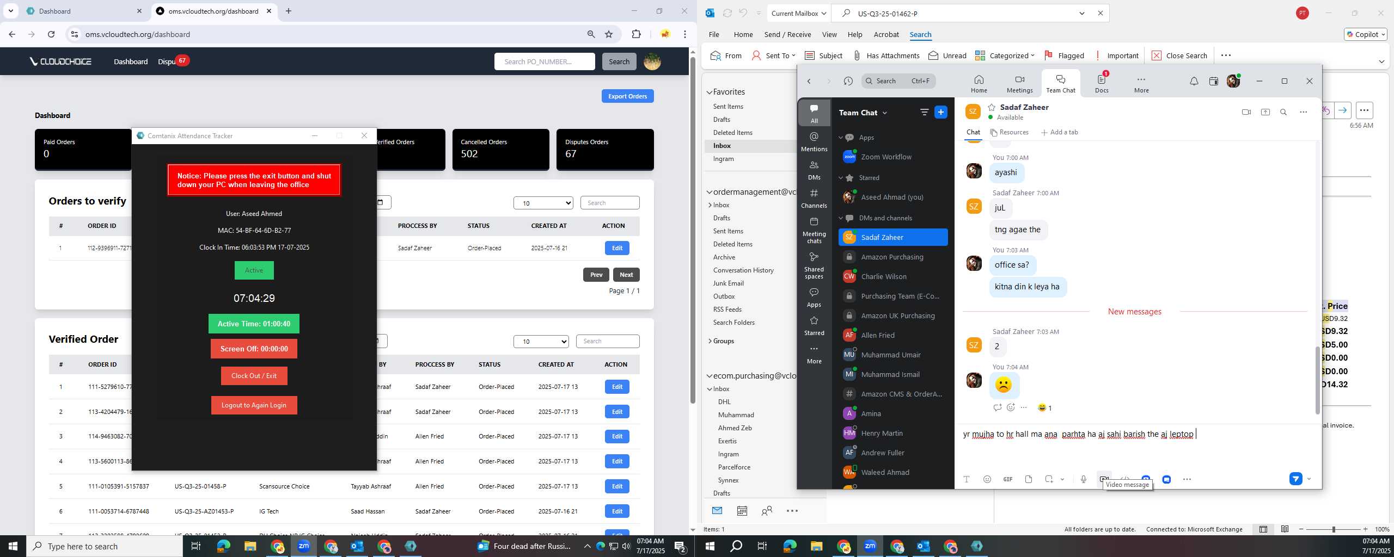Click the Chrome extensions puzzle icon
Image resolution: width=1394 pixels, height=557 pixels.
(636, 34)
